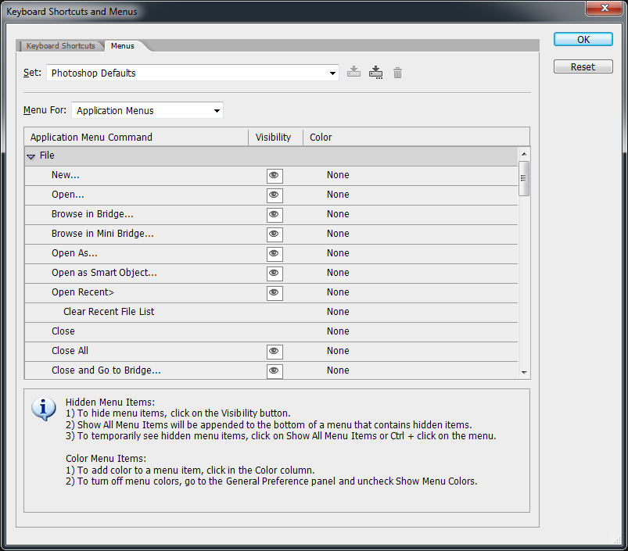628x551 pixels.
Task: Set color for Browse in Bridge... row
Action: point(338,214)
